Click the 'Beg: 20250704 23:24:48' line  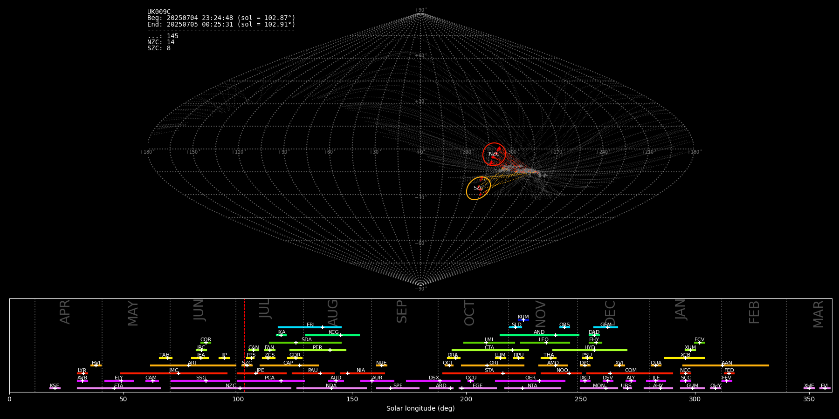pos(221,18)
